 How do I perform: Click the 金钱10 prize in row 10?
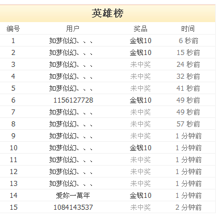(x=140, y=148)
